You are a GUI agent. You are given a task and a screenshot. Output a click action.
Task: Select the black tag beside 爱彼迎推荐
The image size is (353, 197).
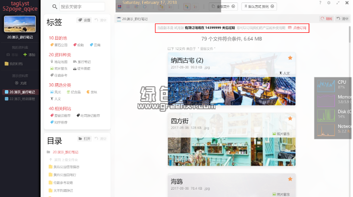tap(88, 116)
